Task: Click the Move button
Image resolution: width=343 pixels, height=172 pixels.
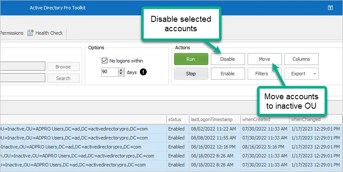Action: tap(264, 59)
